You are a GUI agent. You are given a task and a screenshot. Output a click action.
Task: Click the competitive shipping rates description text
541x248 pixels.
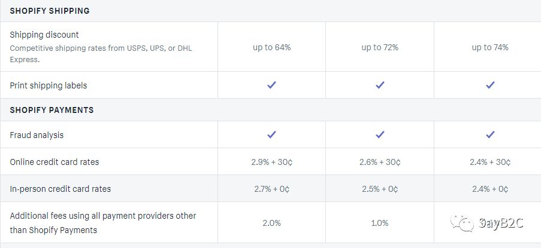point(101,54)
